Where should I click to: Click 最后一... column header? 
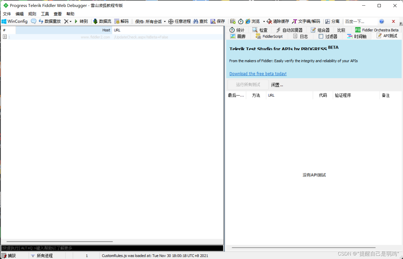[x=236, y=95]
